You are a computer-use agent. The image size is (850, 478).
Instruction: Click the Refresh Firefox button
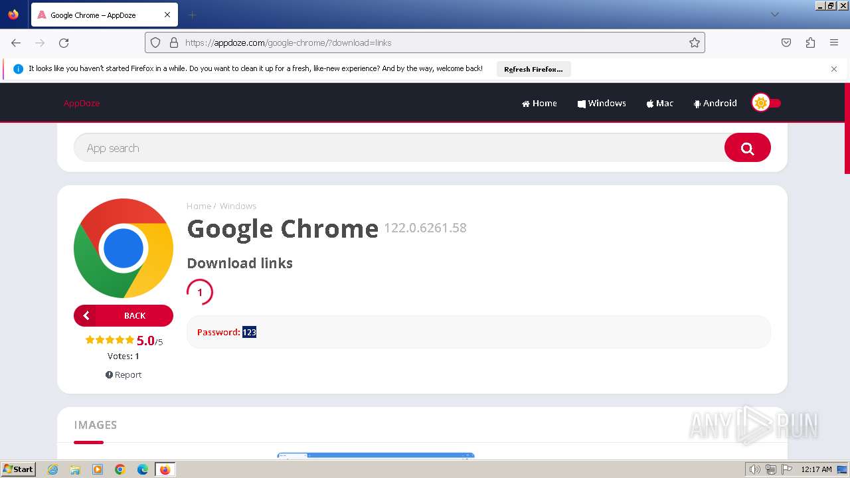[x=533, y=69]
